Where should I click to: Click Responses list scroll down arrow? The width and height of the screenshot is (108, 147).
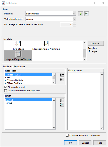(54, 82)
